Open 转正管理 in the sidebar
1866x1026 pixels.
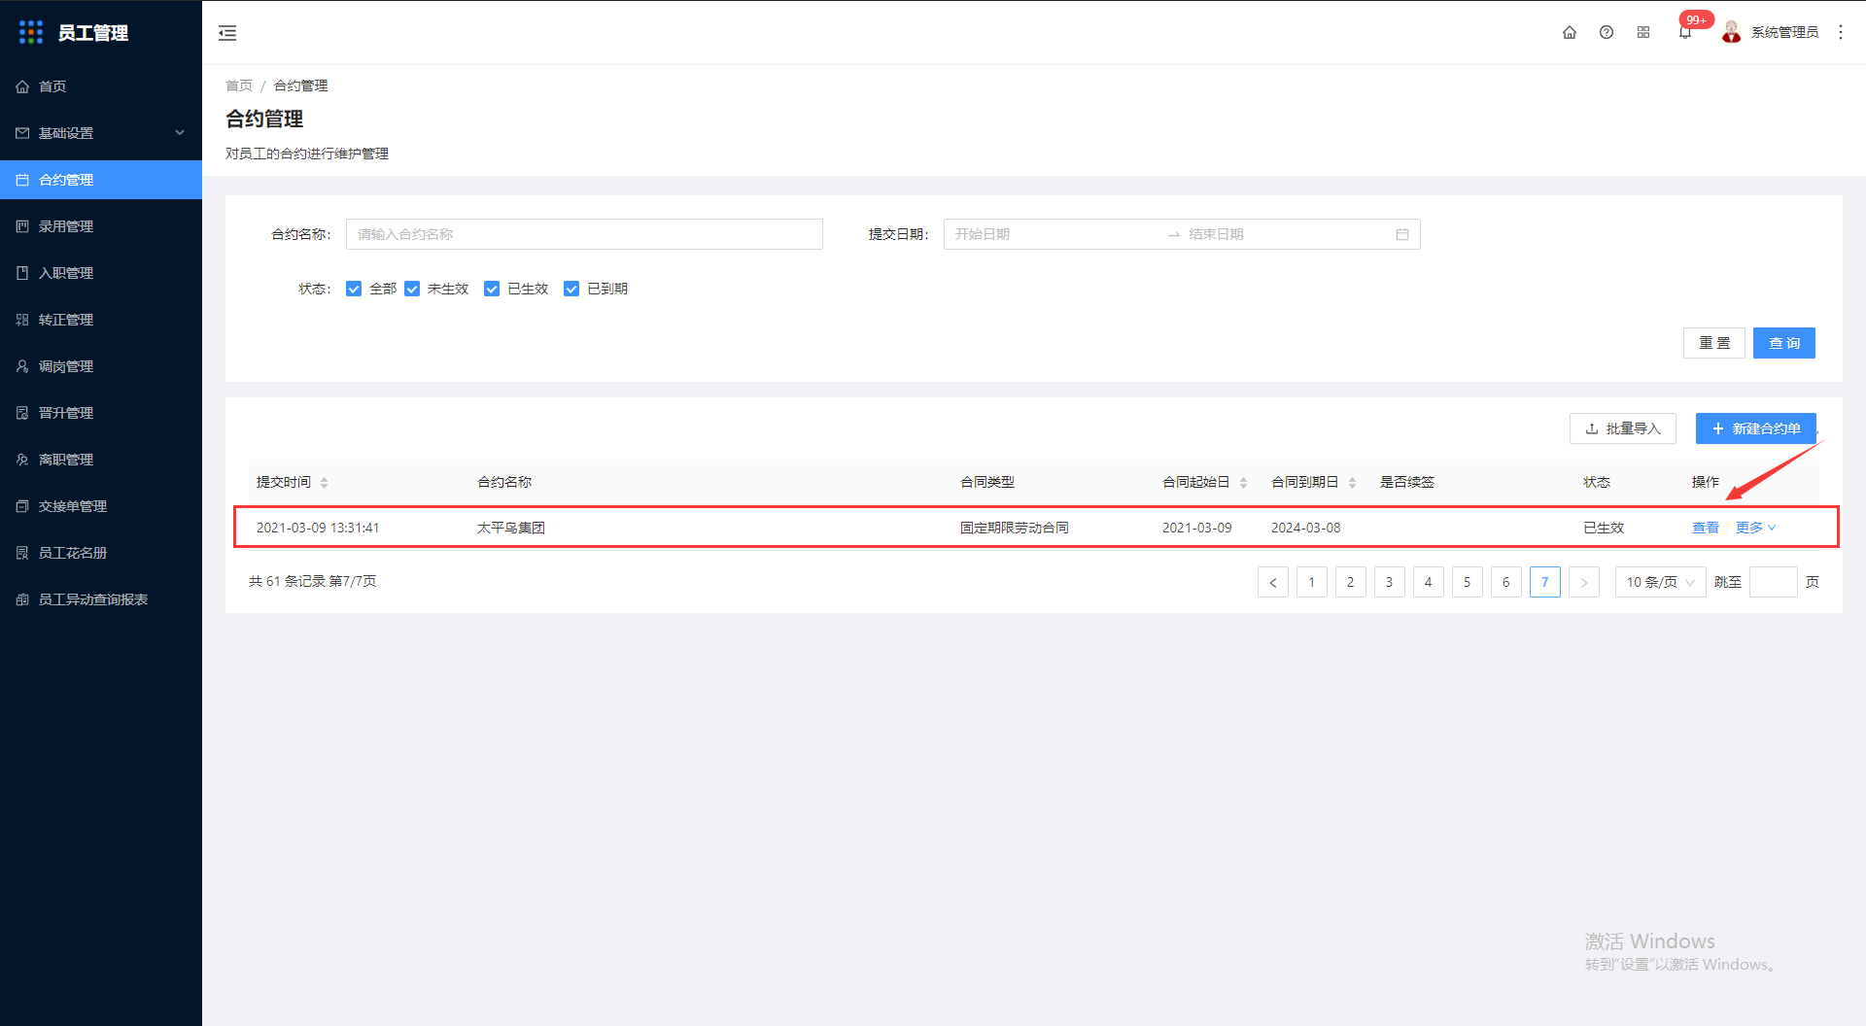pos(101,320)
